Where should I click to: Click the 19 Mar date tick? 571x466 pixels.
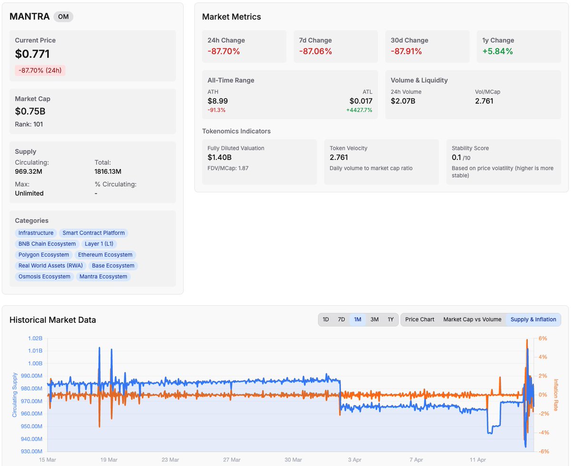(x=109, y=460)
